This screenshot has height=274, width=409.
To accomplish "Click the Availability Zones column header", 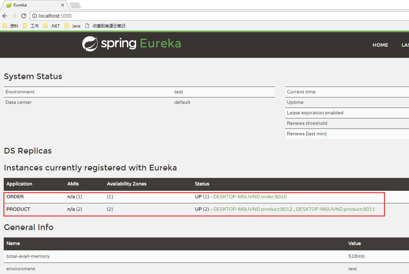I will [127, 184].
